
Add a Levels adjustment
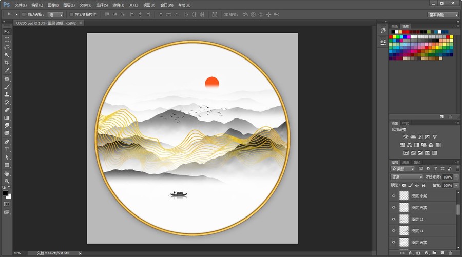[413, 137]
